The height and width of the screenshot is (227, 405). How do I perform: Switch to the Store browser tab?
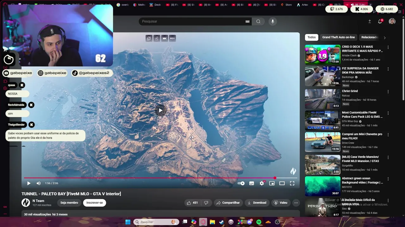click(x=286, y=5)
